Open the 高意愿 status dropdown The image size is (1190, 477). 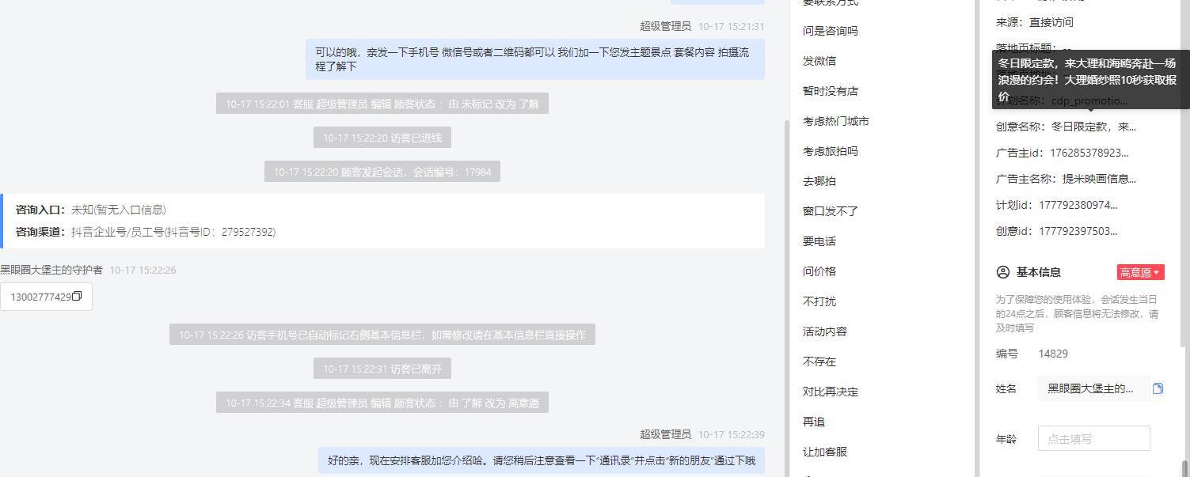pos(1140,272)
